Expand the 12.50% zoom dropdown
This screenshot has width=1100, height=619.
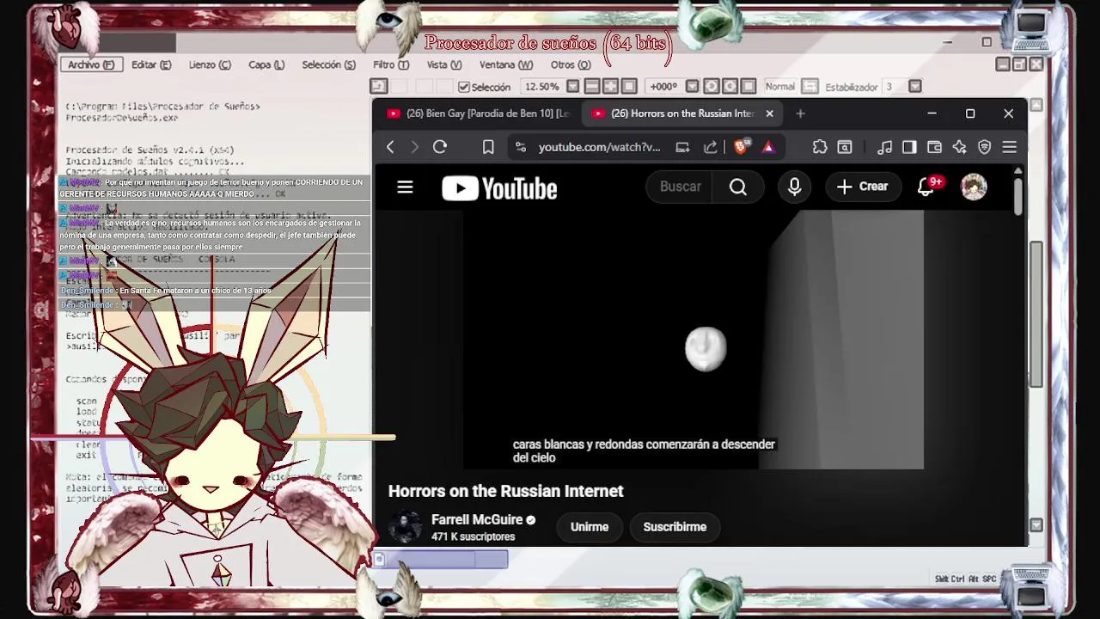click(572, 87)
